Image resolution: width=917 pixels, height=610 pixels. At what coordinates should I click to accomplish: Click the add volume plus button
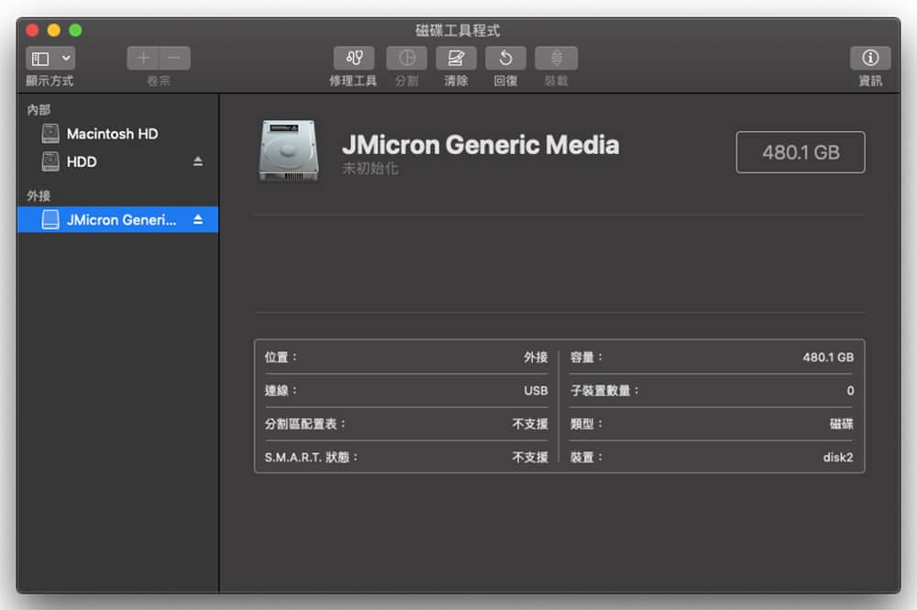[x=143, y=58]
